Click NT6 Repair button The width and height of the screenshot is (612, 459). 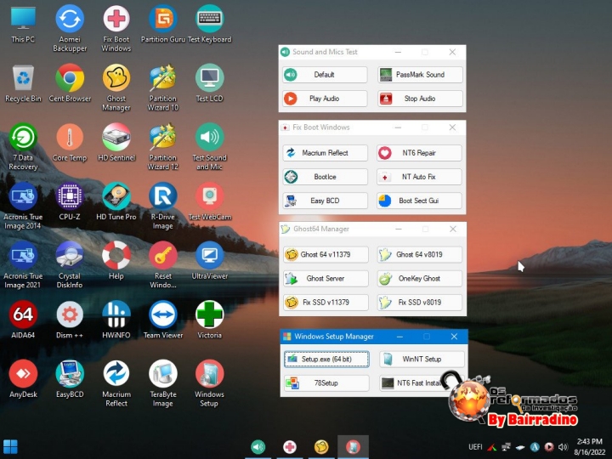coord(419,153)
